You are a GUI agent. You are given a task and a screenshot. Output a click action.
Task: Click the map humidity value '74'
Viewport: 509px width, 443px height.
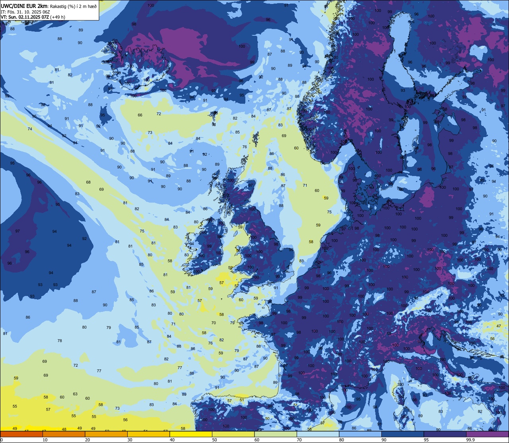(x=30, y=129)
